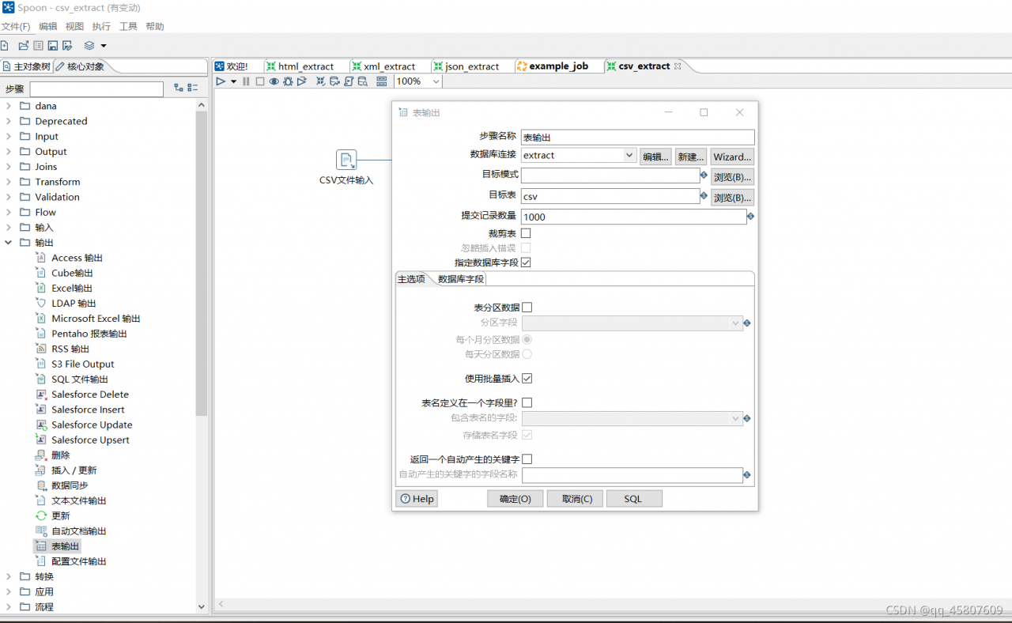
Task: Open the 工具 menu
Action: (x=128, y=26)
